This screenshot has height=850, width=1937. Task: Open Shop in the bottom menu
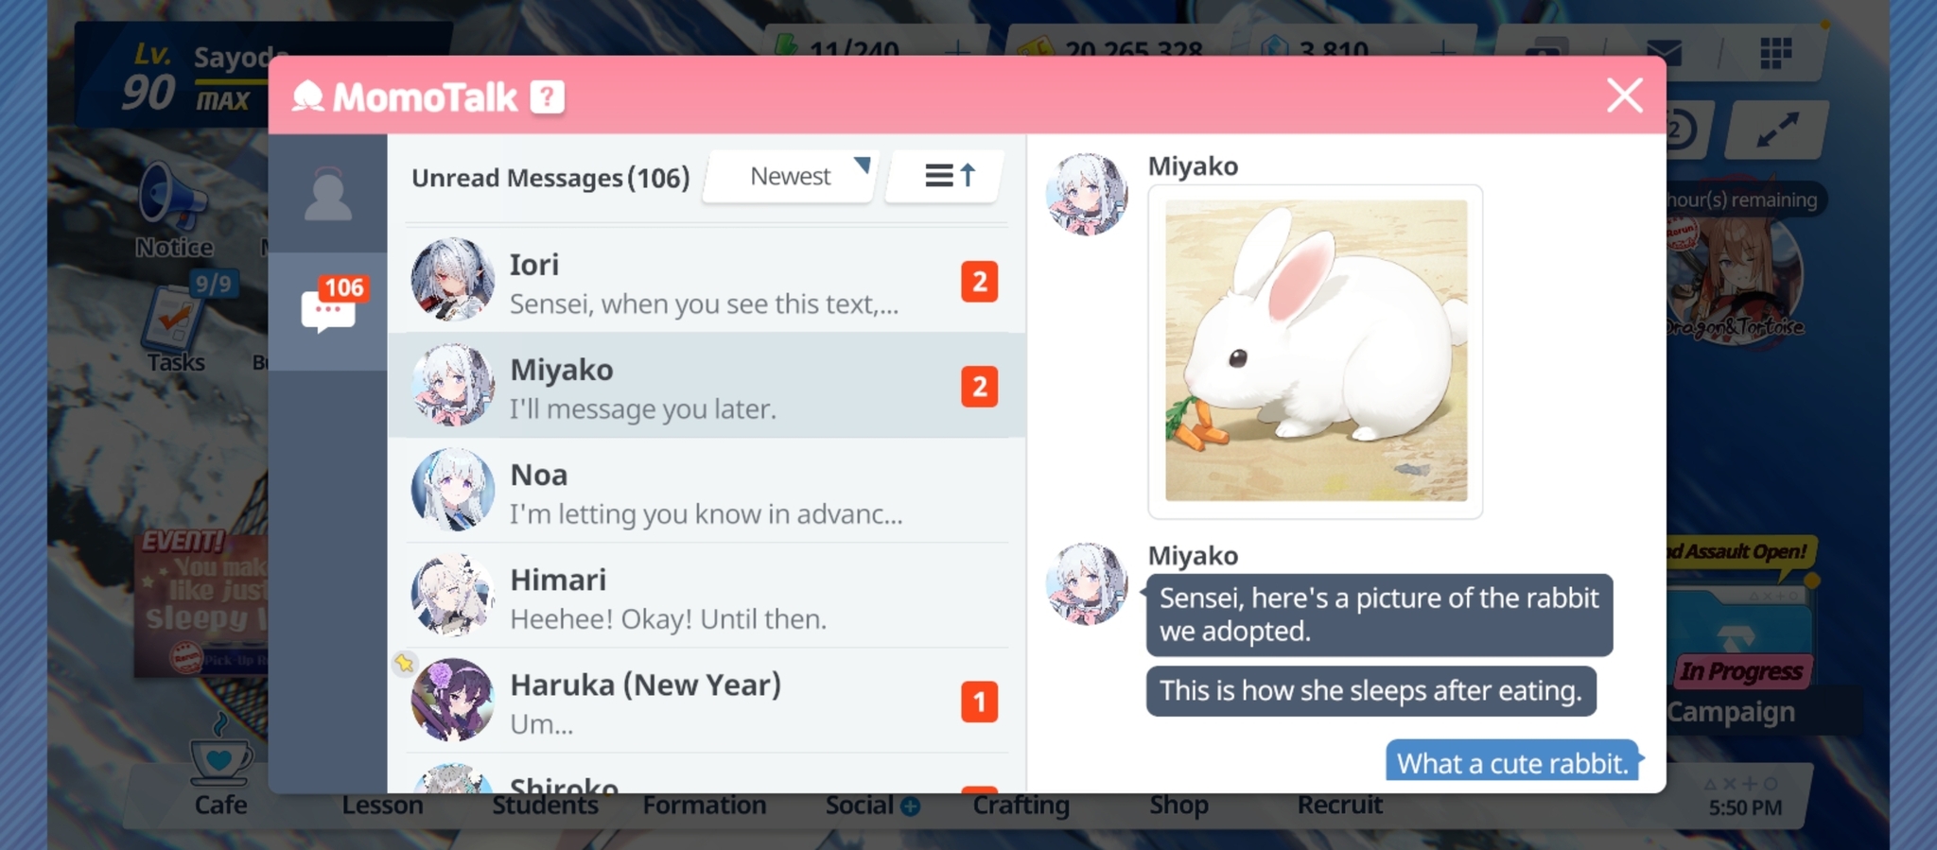tap(1178, 806)
